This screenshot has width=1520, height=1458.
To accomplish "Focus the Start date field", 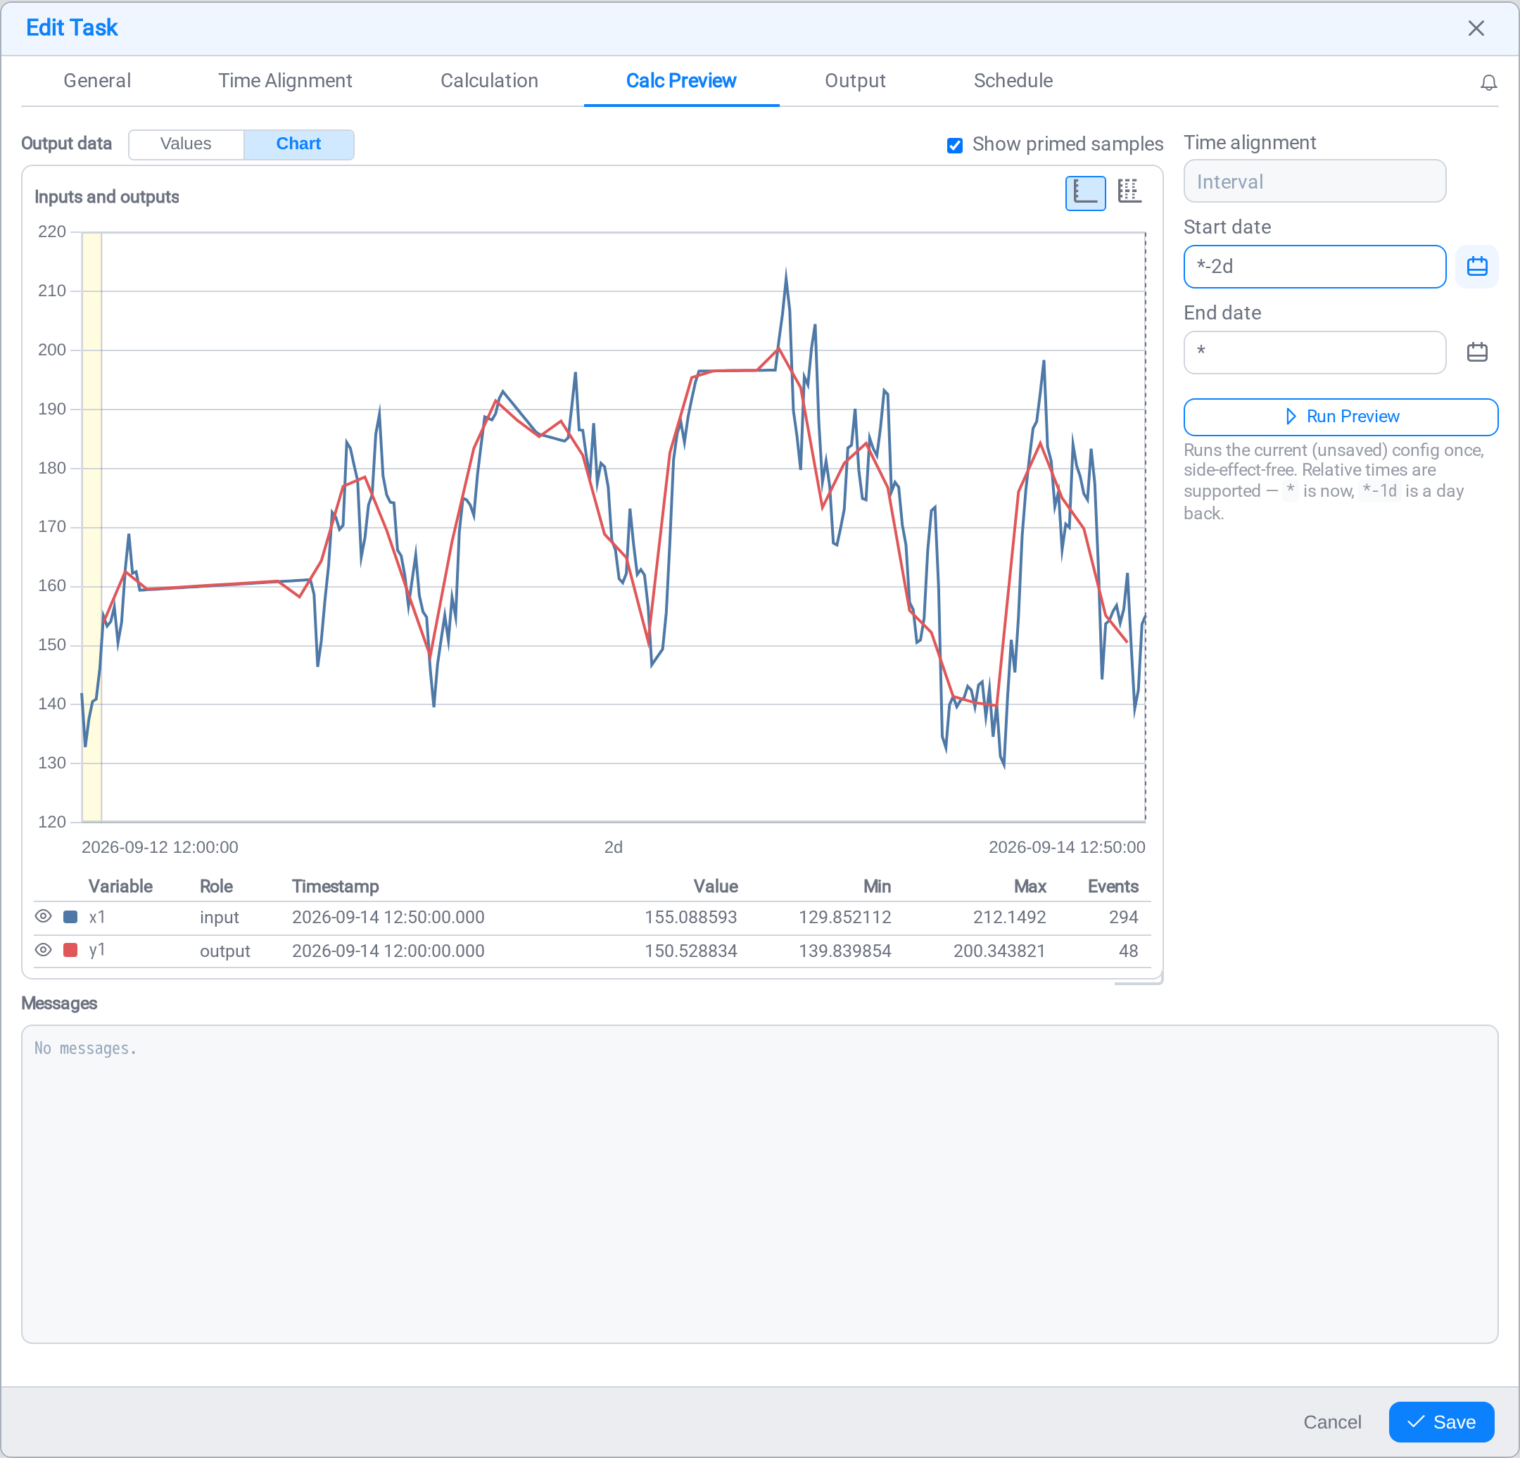I will pos(1314,267).
